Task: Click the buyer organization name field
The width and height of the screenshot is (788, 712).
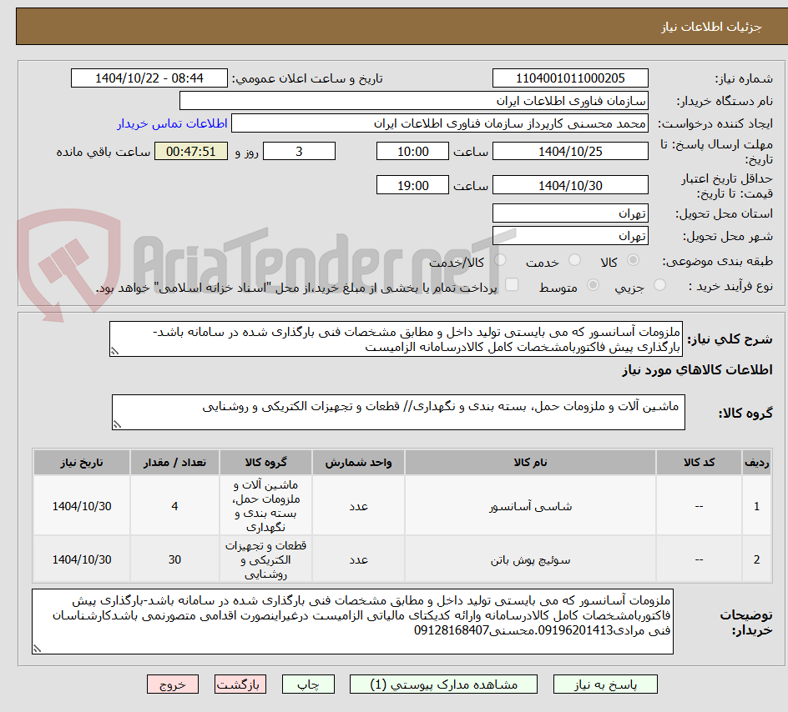Action: point(413,101)
